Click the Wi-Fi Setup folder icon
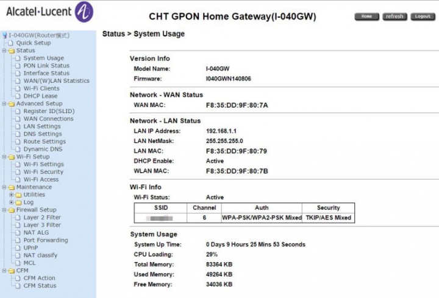The width and height of the screenshot is (439, 298). (12, 157)
